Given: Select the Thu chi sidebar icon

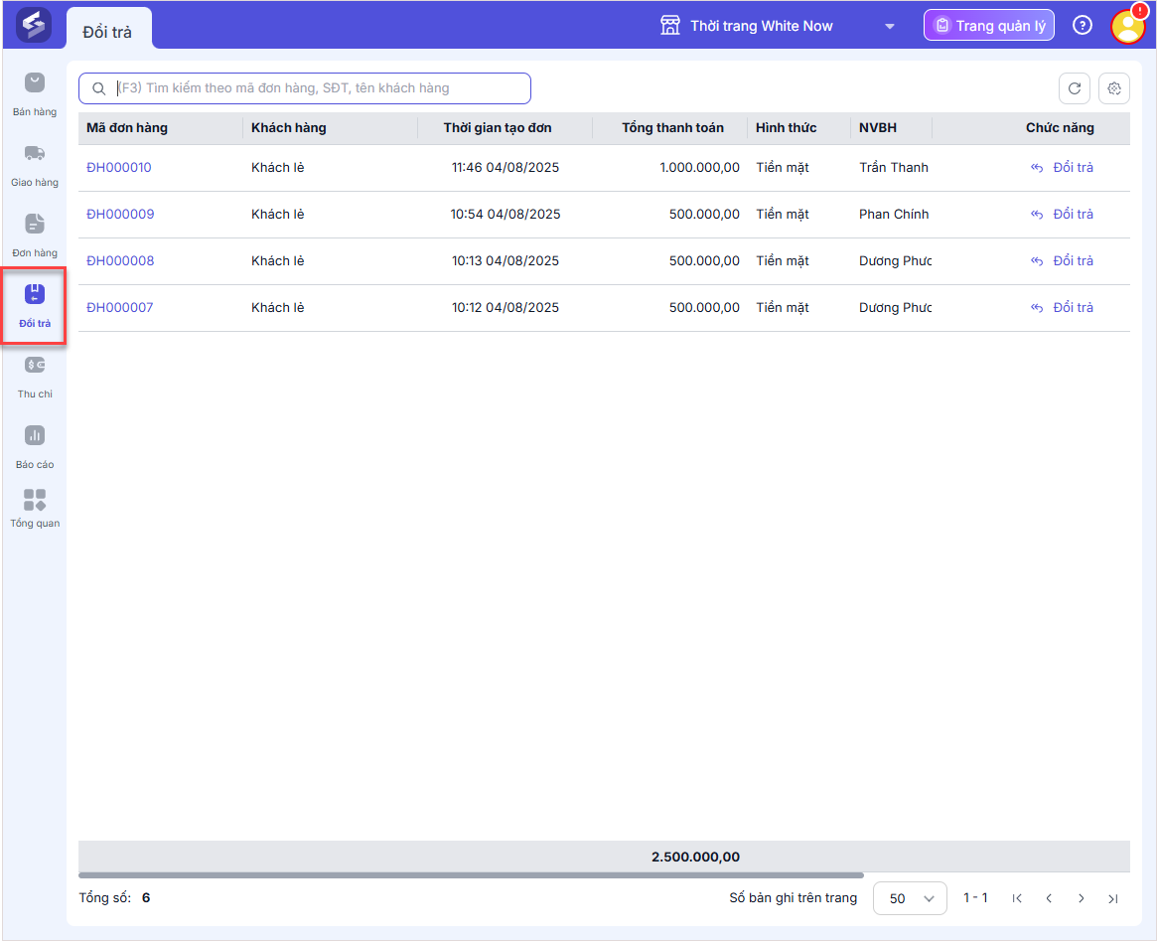Looking at the screenshot, I should click(35, 366).
